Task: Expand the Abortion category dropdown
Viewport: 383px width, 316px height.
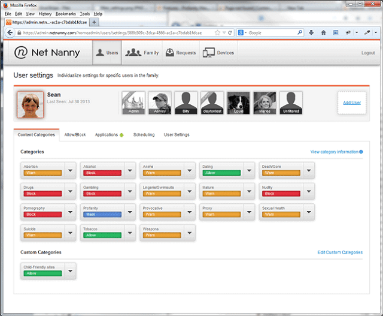Action: pos(70,170)
